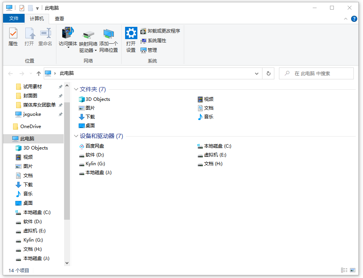This screenshot has height=278, width=363.
Task: Open 百度网盘 in devices list
Action: tap(91, 146)
